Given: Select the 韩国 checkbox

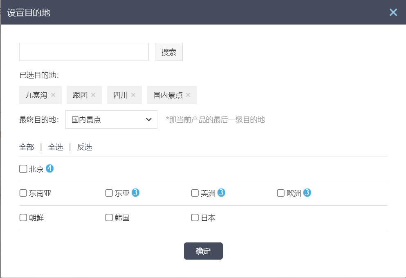Looking at the screenshot, I should click(109, 217).
